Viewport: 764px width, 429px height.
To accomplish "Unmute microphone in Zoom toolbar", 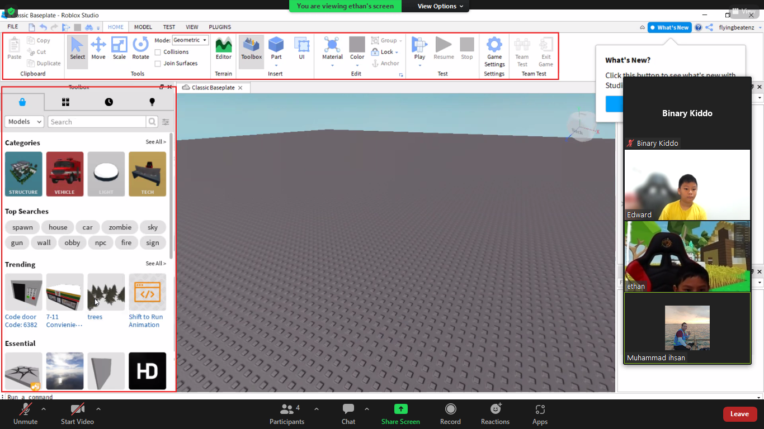I will (x=25, y=414).
